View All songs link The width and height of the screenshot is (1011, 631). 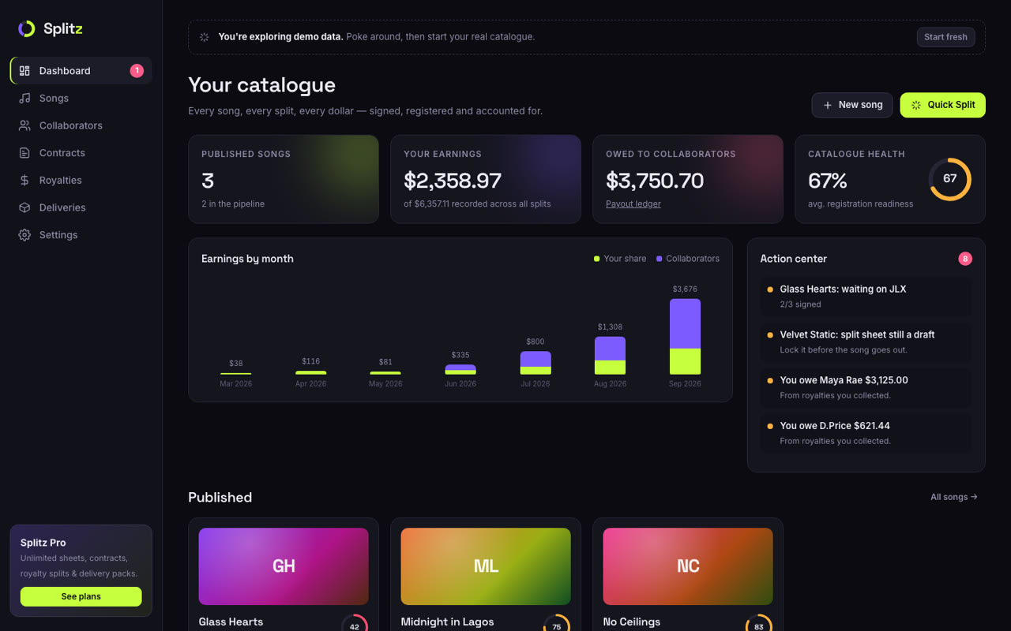(x=954, y=497)
